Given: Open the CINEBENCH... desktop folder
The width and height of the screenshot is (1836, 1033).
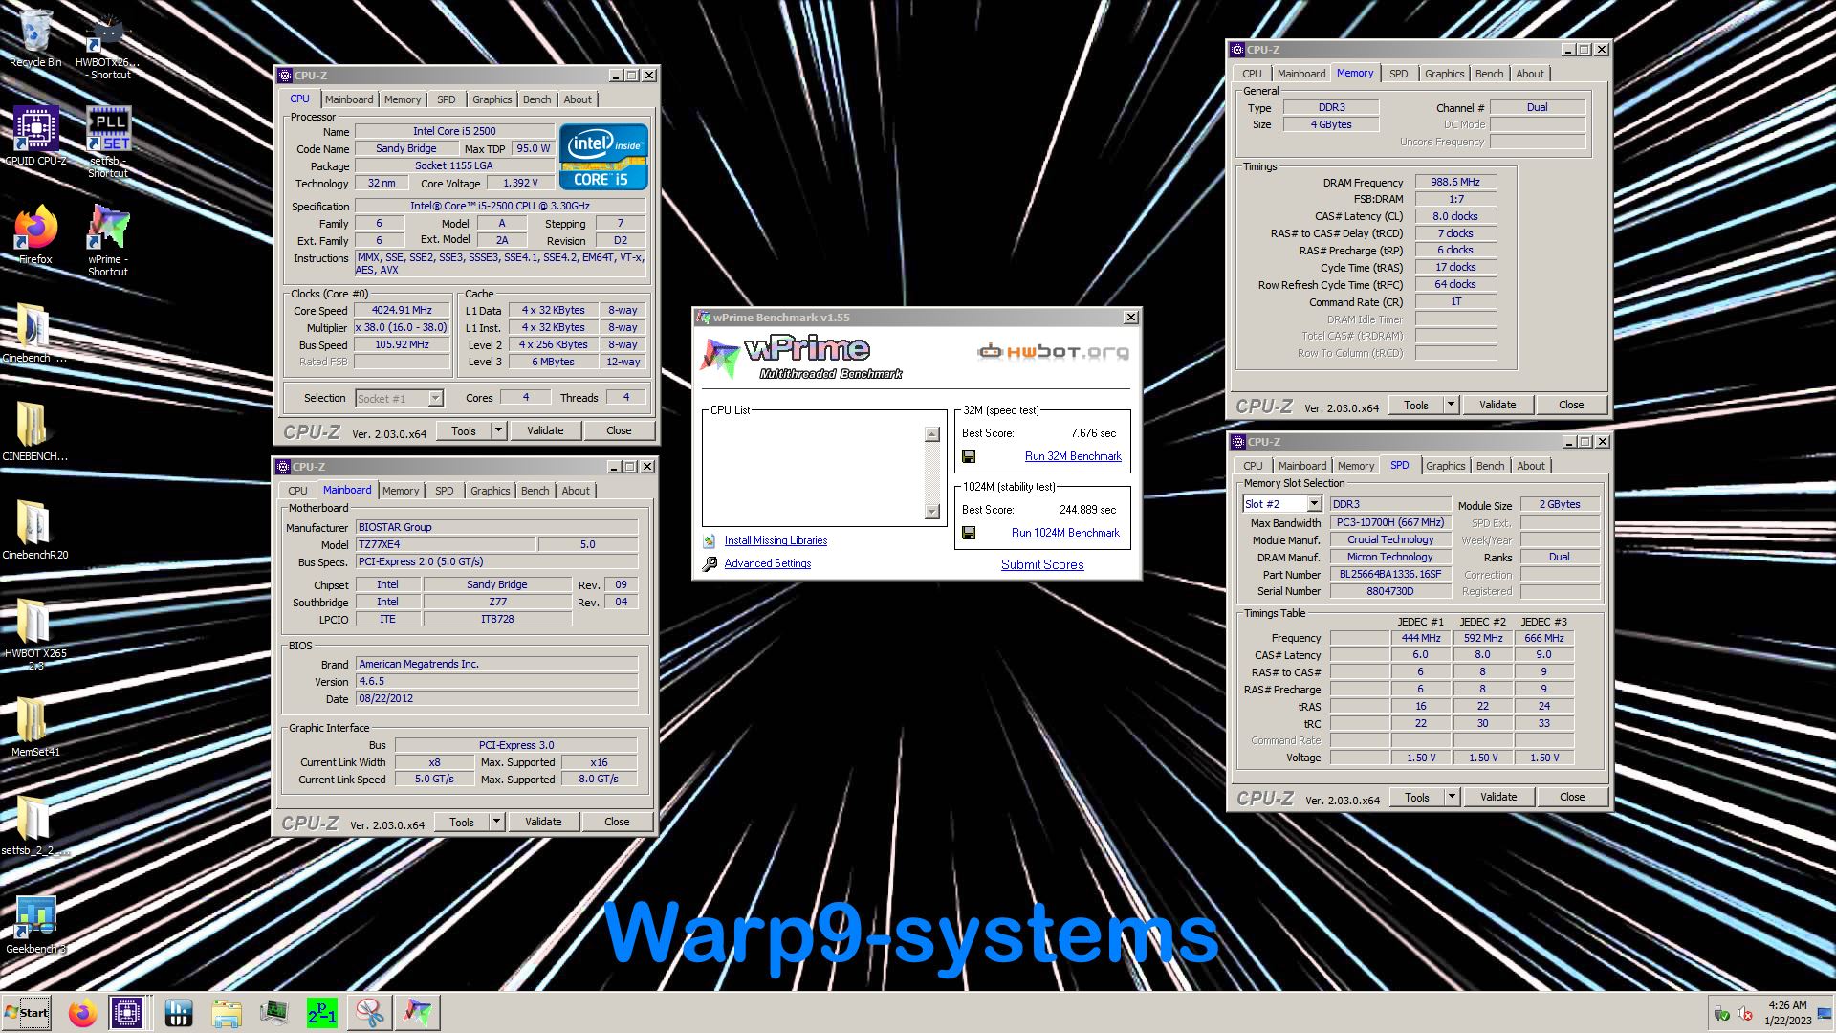Looking at the screenshot, I should pyautogui.click(x=34, y=430).
